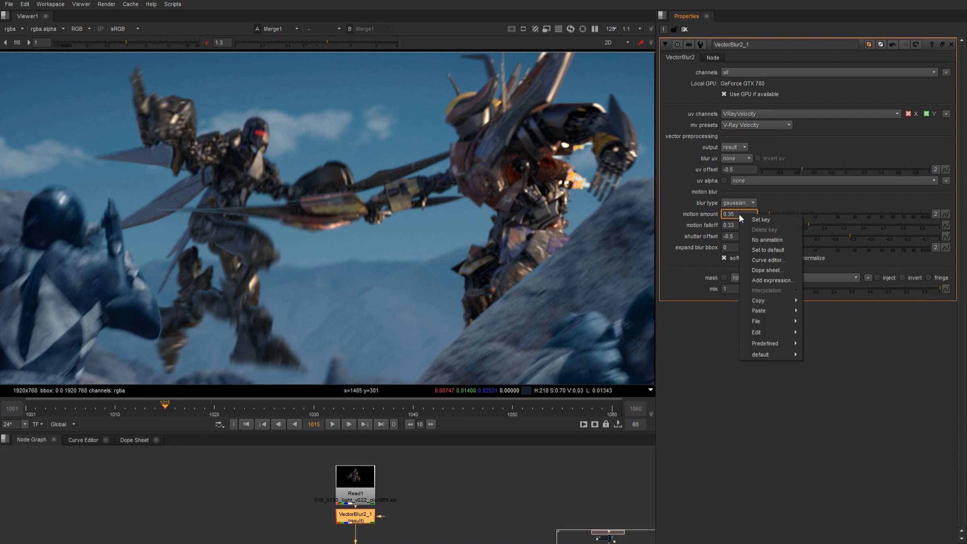Image resolution: width=967 pixels, height=544 pixels.
Task: Switch to the Dope Sheet tab
Action: click(x=134, y=440)
